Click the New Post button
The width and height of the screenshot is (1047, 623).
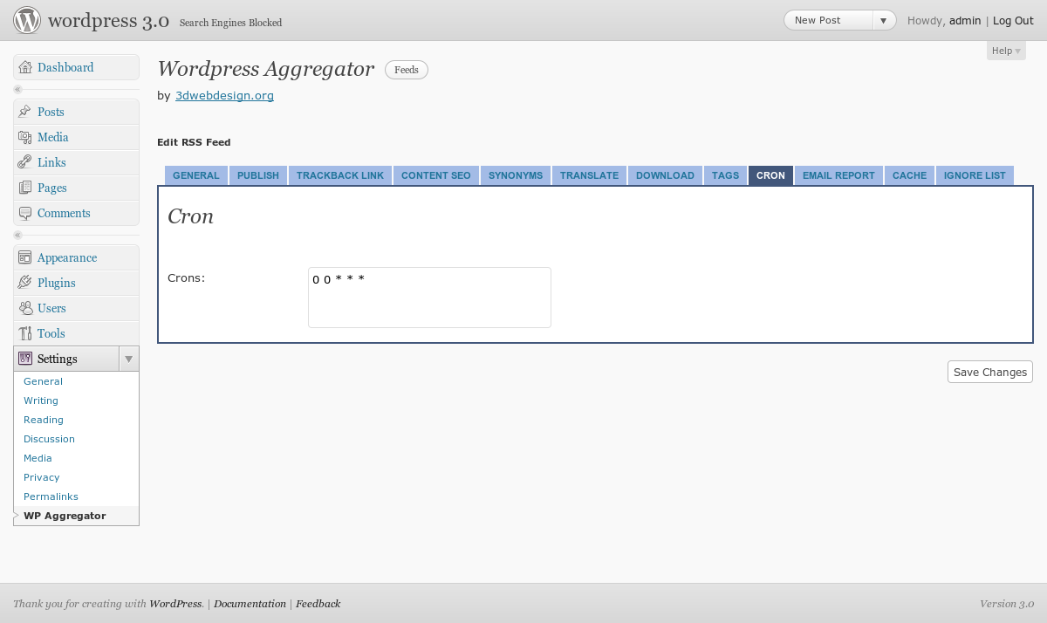828,20
